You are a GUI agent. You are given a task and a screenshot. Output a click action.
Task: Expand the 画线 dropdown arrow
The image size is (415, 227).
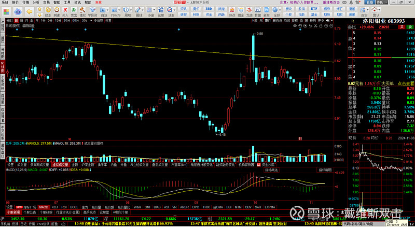click(x=143, y=10)
